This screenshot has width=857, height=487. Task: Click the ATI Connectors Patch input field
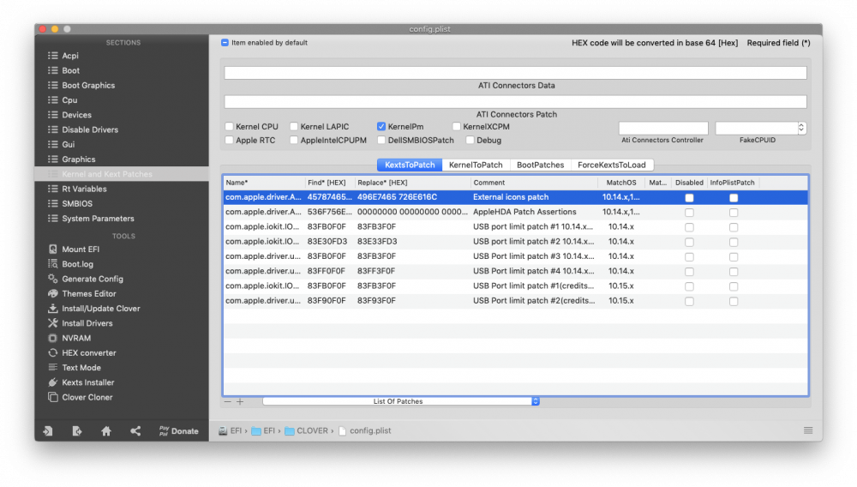515,102
